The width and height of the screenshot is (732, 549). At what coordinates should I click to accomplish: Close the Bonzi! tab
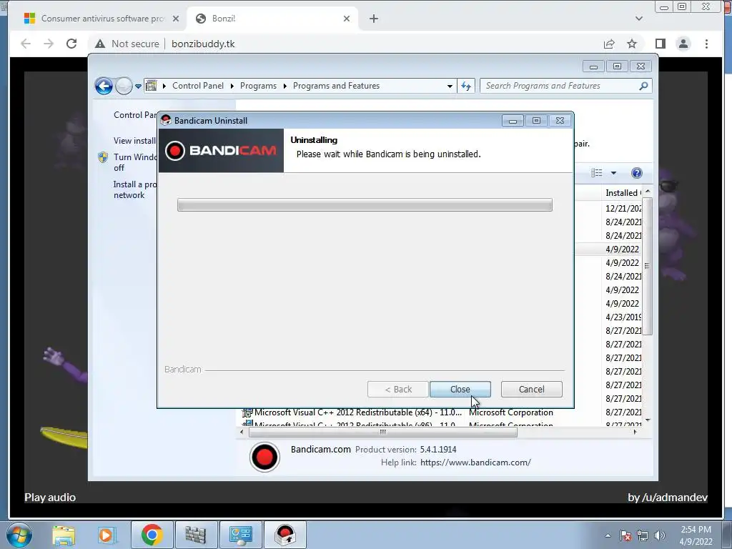pos(347,19)
